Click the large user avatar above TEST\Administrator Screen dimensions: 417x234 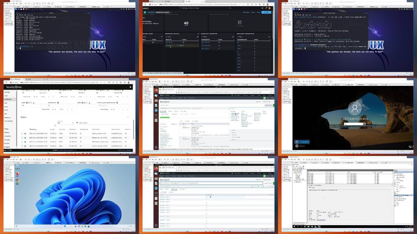[x=354, y=108]
